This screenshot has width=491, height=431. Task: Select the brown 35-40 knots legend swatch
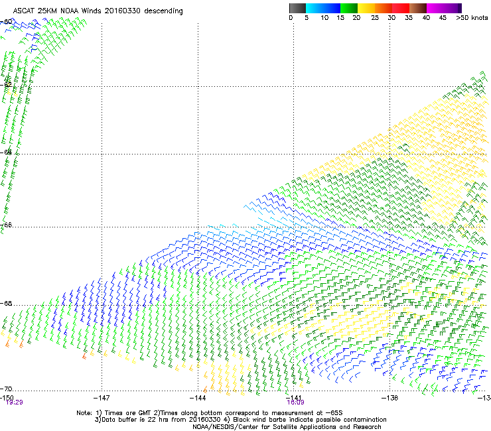pyautogui.click(x=418, y=8)
